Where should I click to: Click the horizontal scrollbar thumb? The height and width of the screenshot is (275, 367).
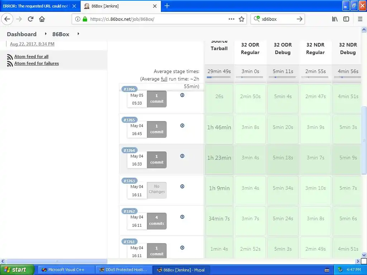[56, 261]
